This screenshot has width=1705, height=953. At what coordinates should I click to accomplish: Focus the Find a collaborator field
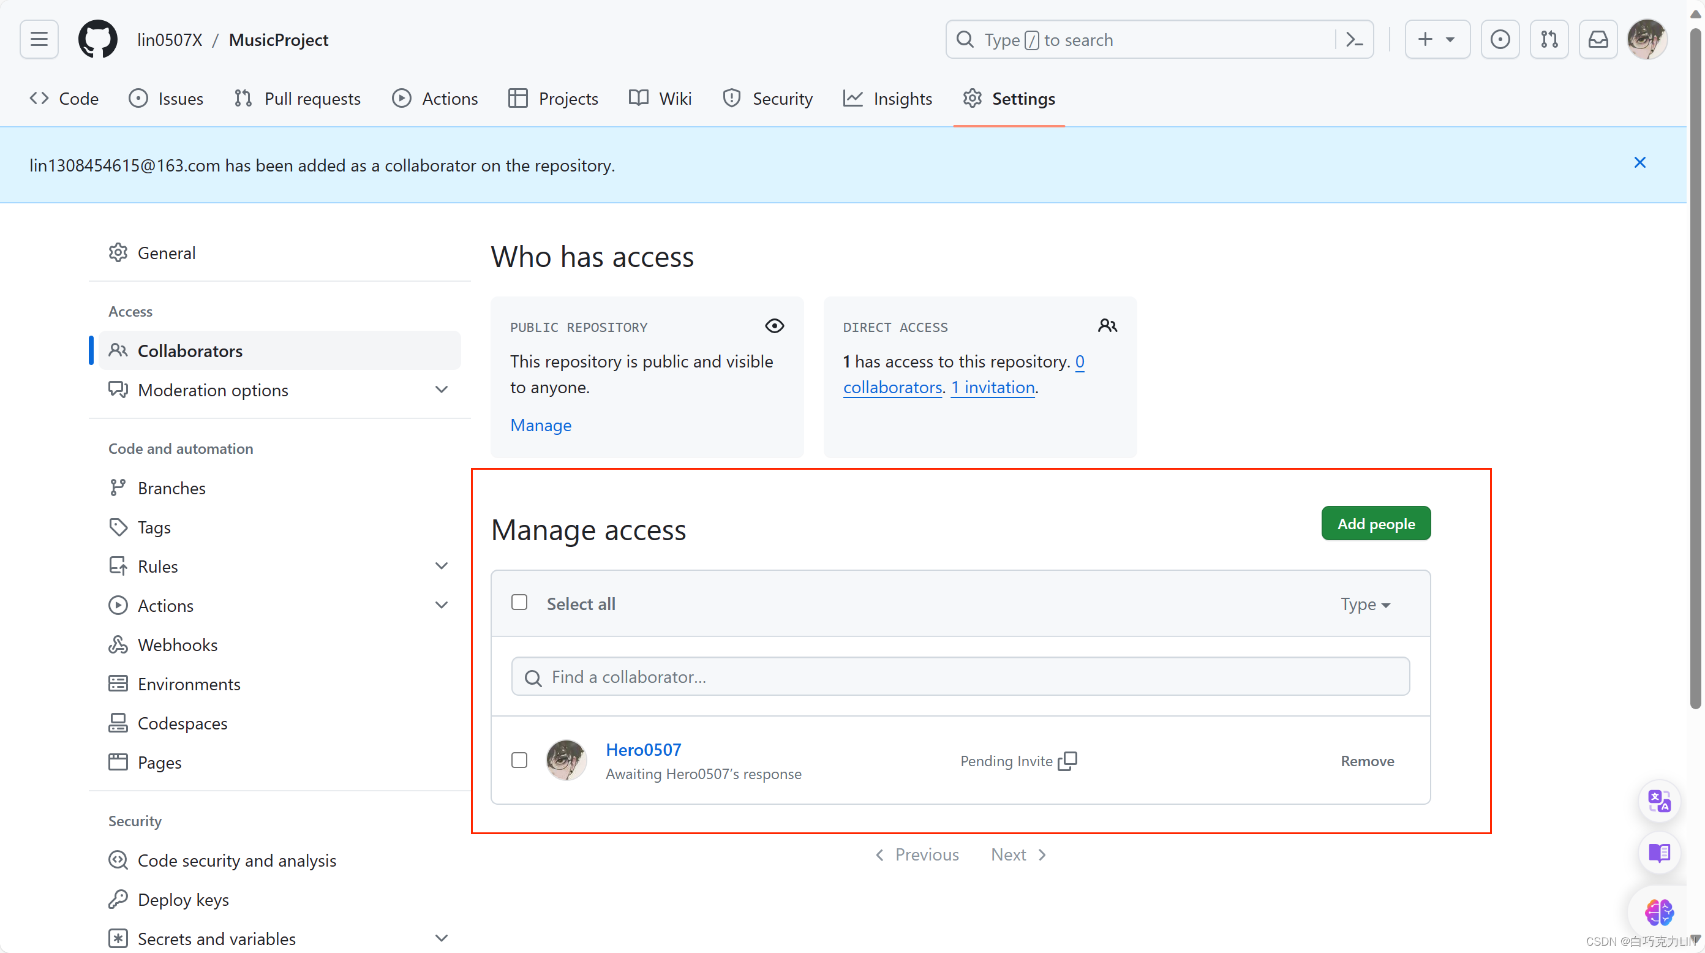(960, 676)
